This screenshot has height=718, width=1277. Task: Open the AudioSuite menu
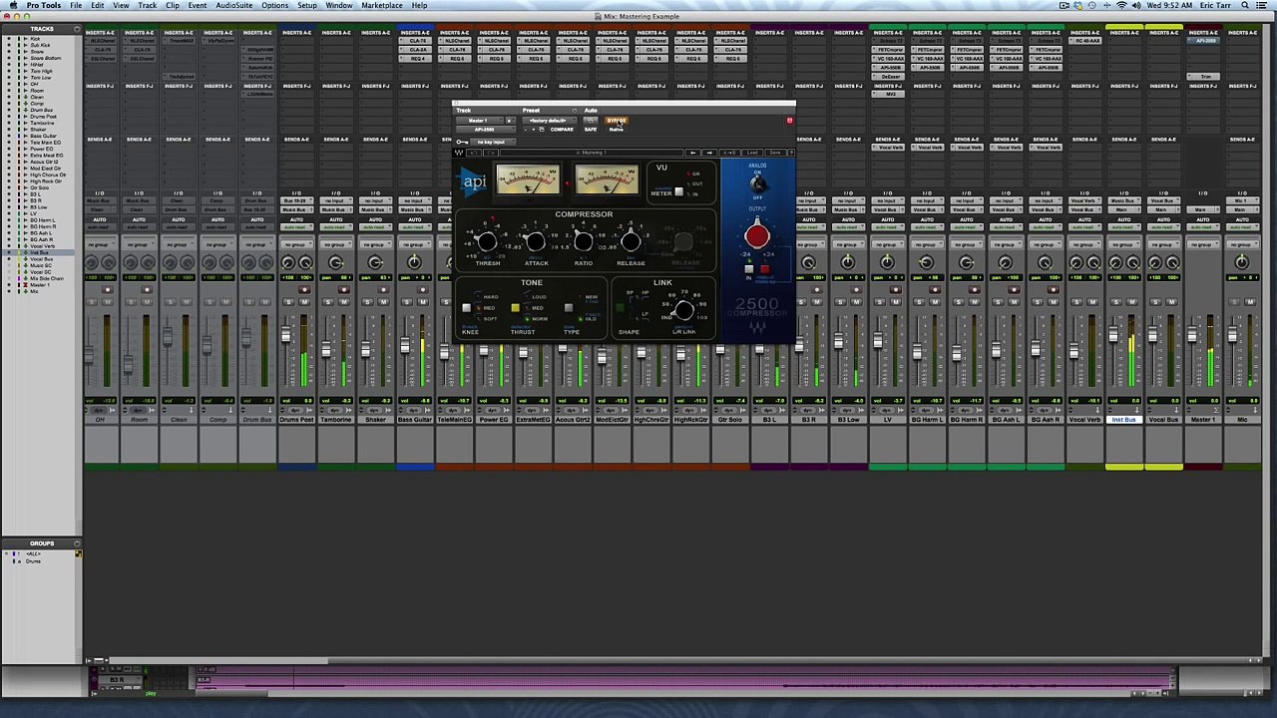click(234, 6)
